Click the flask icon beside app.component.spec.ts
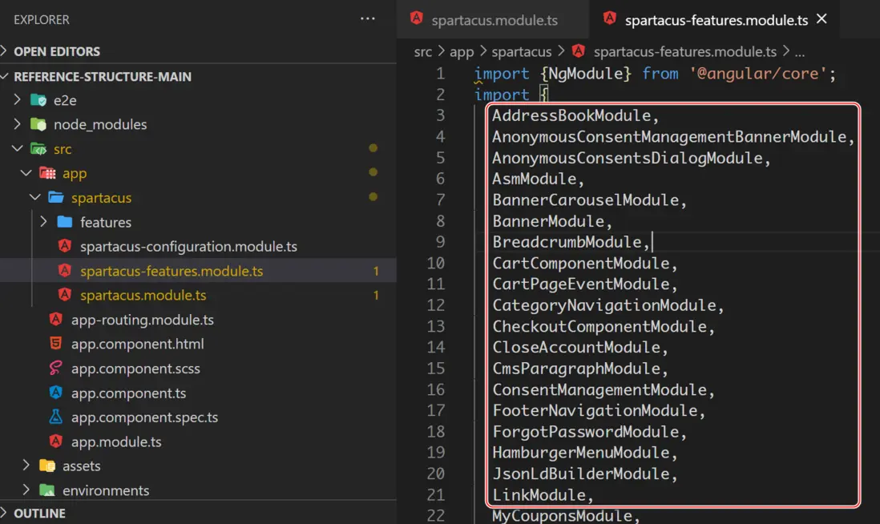Screen dimensions: 880x524 click(x=55, y=417)
